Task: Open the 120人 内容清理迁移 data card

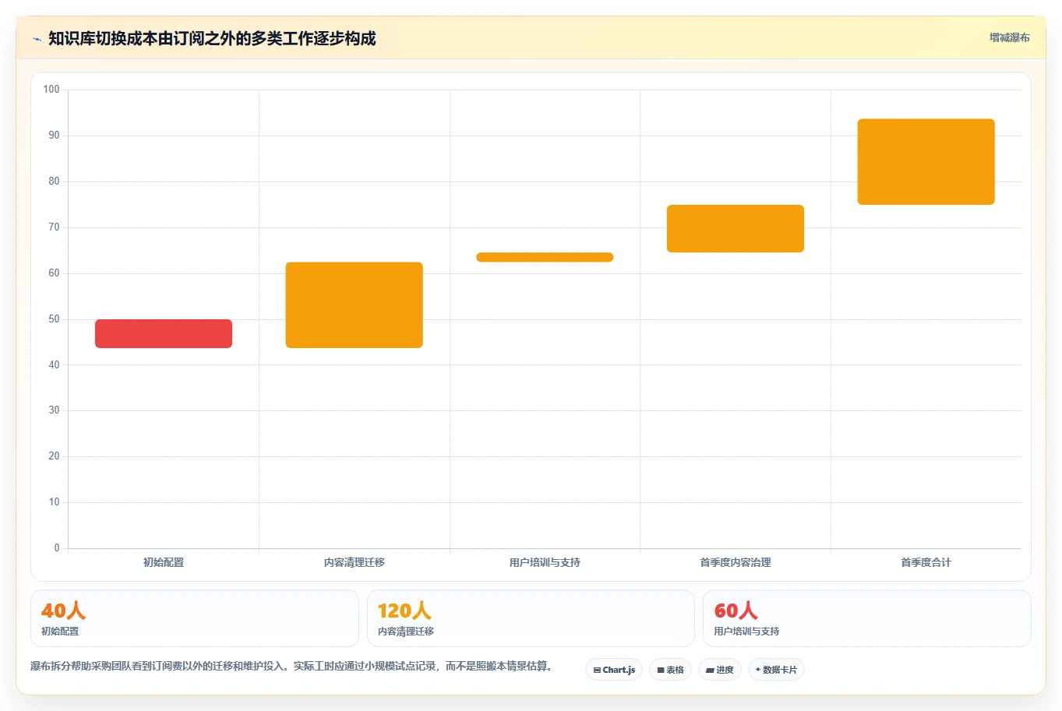Action: point(531,618)
